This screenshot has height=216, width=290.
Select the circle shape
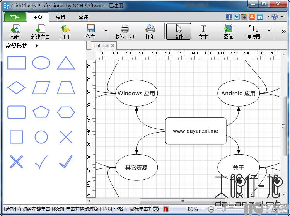[x=41, y=137]
